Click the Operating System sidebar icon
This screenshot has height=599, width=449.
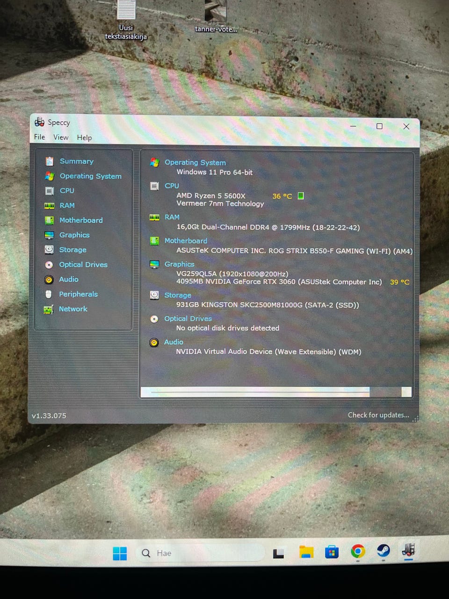click(x=50, y=176)
